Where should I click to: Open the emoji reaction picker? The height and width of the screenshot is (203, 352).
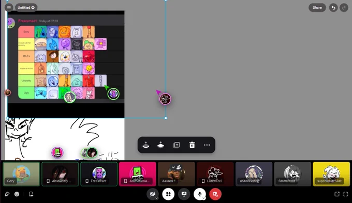click(x=17, y=194)
